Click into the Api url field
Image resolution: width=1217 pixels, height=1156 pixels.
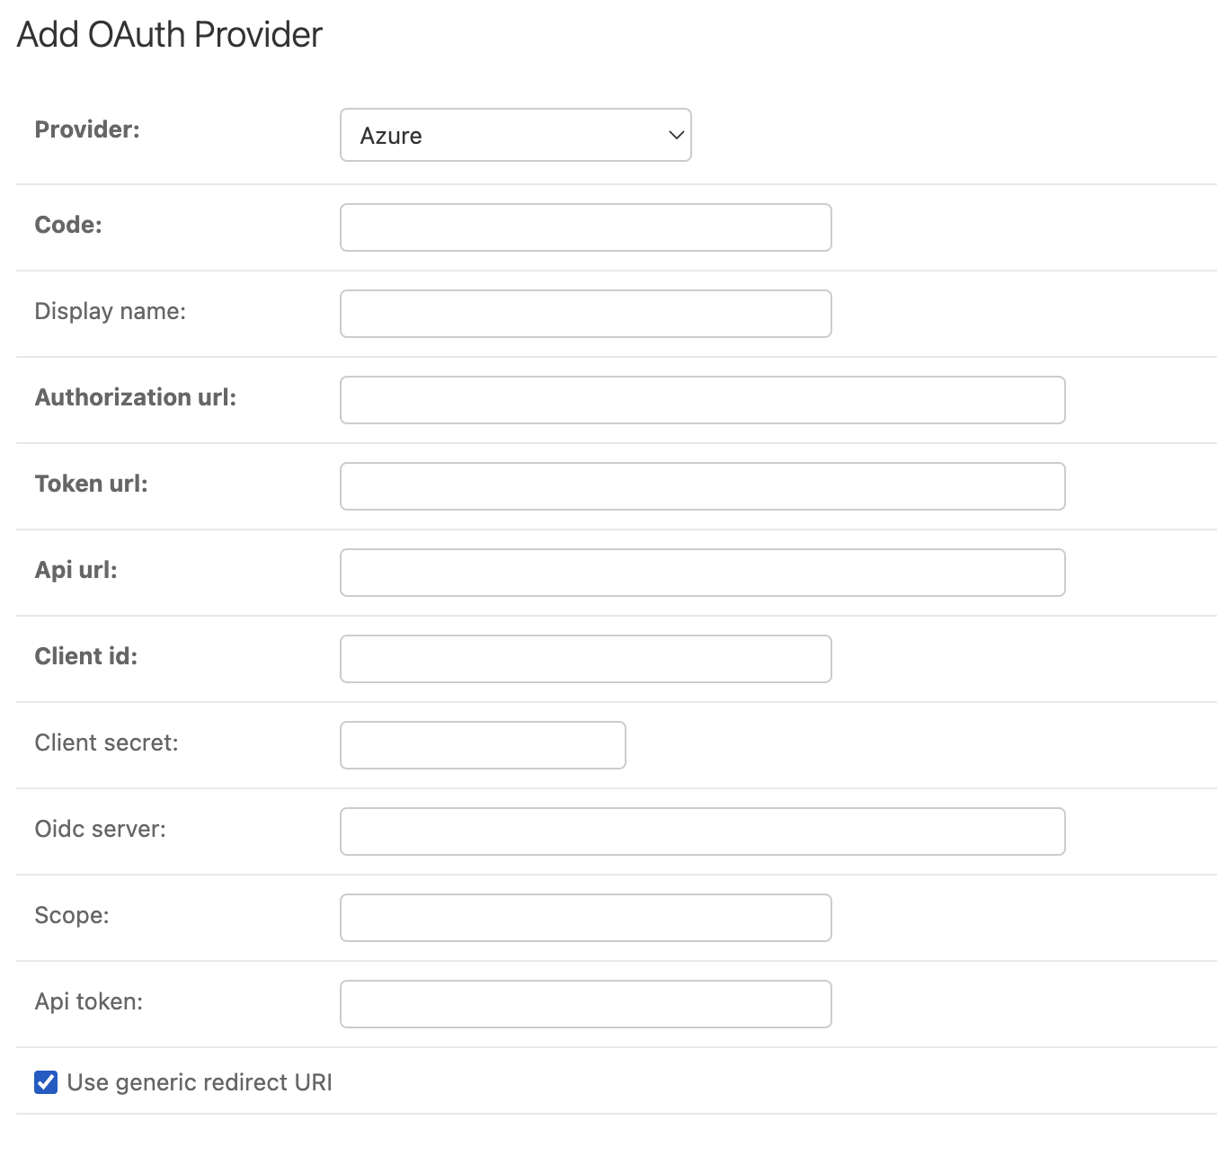coord(701,572)
